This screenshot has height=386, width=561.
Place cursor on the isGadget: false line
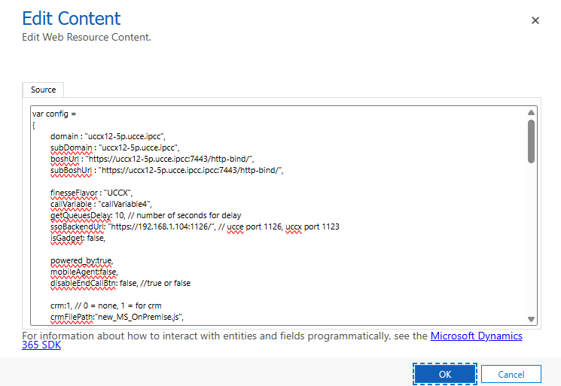point(78,238)
